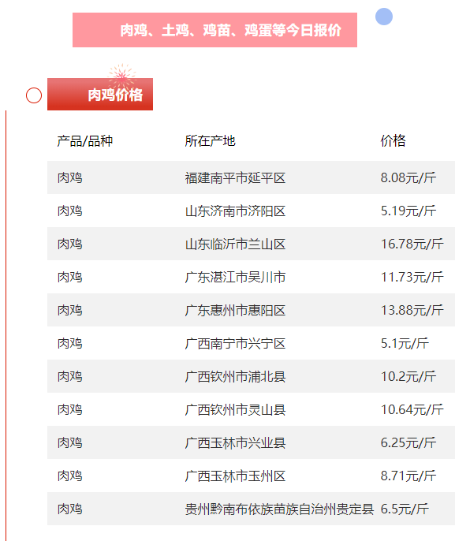455x541 pixels.
Task: Click the red vertical timeline line
Action: click(6, 326)
